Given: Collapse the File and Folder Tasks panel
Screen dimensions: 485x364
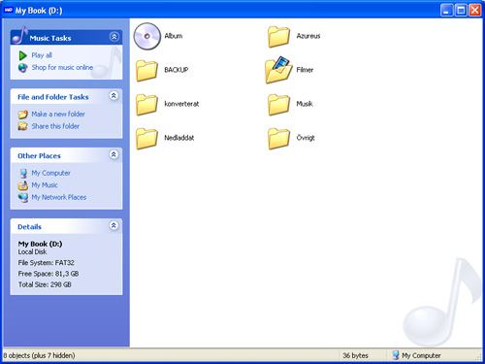Looking at the screenshot, I should [113, 96].
